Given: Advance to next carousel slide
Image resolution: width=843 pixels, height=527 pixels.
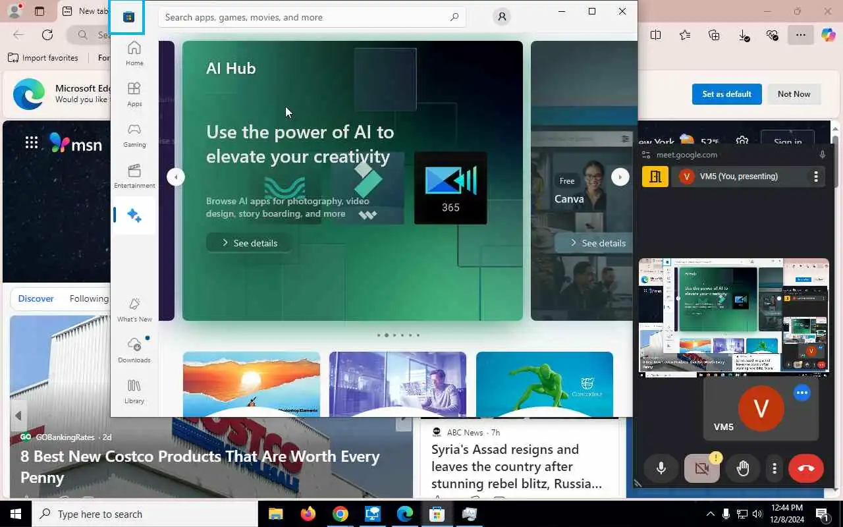Looking at the screenshot, I should pyautogui.click(x=620, y=177).
